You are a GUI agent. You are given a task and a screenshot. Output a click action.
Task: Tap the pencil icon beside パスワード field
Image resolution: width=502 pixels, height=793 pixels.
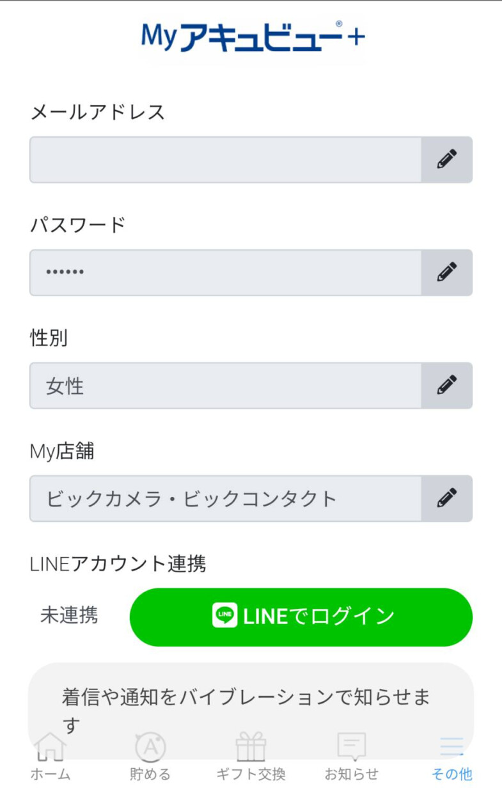click(x=446, y=272)
